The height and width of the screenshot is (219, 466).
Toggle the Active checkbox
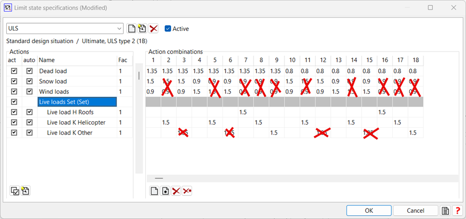pos(168,29)
